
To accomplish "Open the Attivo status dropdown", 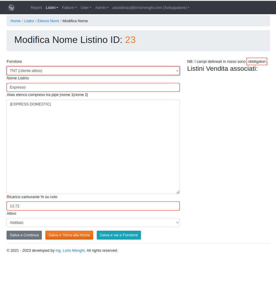I will (x=93, y=223).
